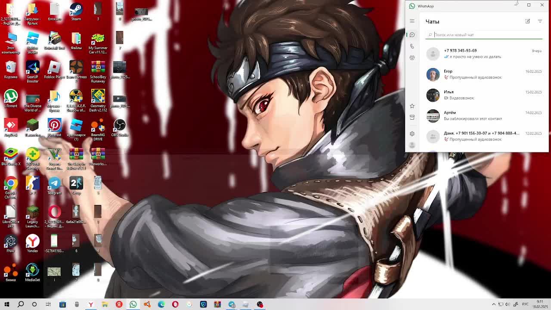Select the Roblox Studio desktop icon
The width and height of the screenshot is (551, 310).
tap(33, 43)
